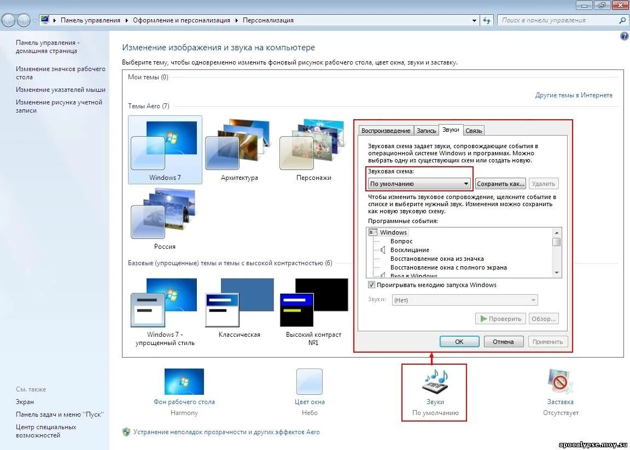Click the shield icon next to Устранение неполадок
The height and width of the screenshot is (450, 630).
(x=126, y=432)
